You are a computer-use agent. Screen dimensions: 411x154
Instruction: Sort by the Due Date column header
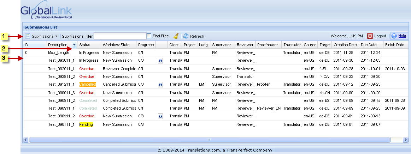coord(368,45)
